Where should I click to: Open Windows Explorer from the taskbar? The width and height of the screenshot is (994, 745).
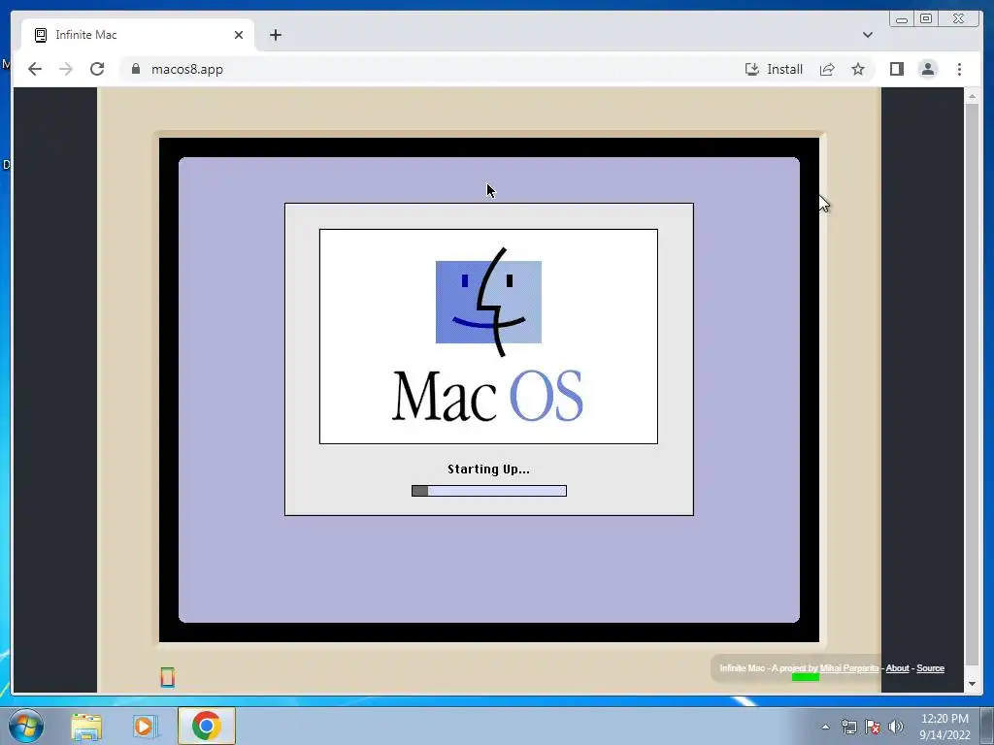86,727
